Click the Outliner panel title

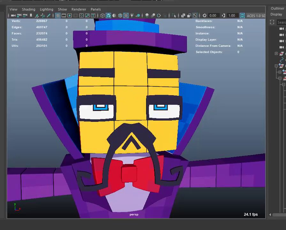point(277,8)
